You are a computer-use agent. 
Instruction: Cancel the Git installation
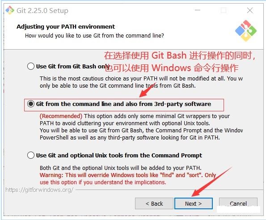tap(238, 203)
